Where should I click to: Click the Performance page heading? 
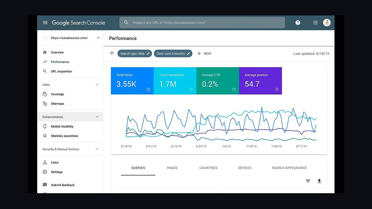pyautogui.click(x=123, y=38)
